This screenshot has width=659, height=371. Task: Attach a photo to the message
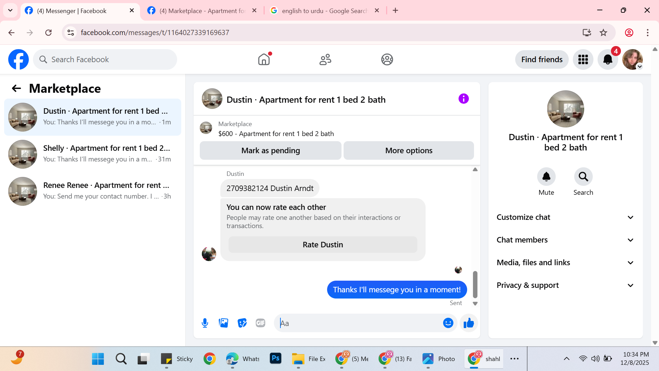tap(223, 323)
